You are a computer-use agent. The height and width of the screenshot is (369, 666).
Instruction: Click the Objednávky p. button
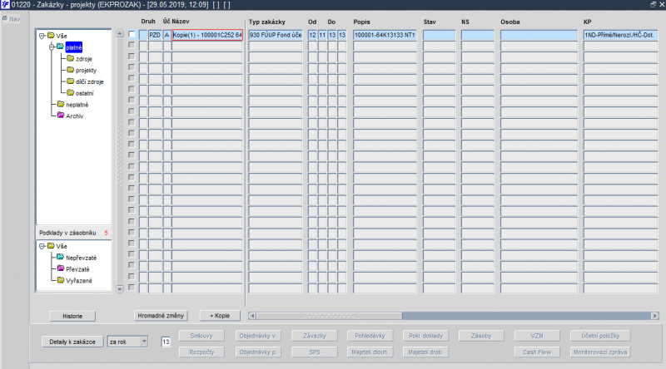pyautogui.click(x=258, y=352)
